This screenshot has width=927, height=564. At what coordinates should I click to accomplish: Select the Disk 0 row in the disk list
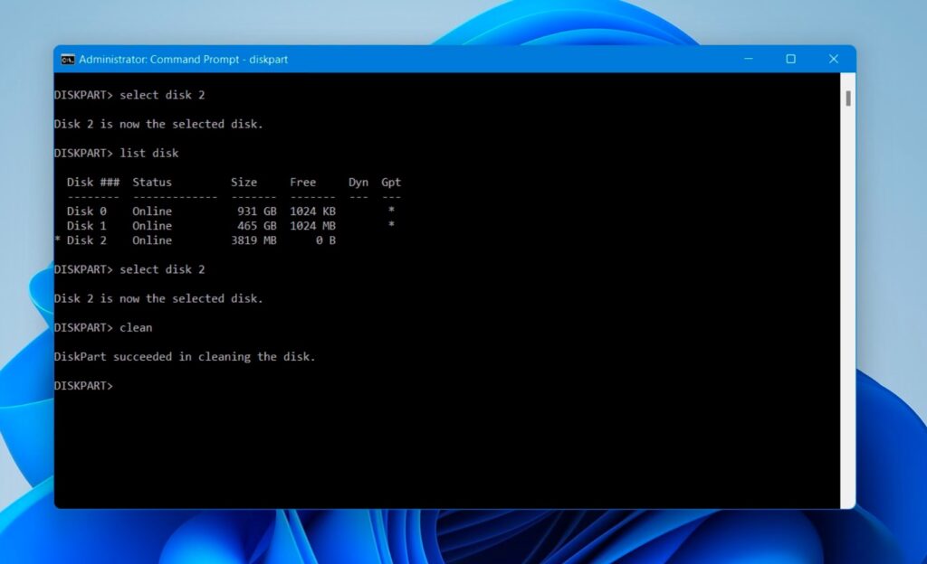(86, 211)
